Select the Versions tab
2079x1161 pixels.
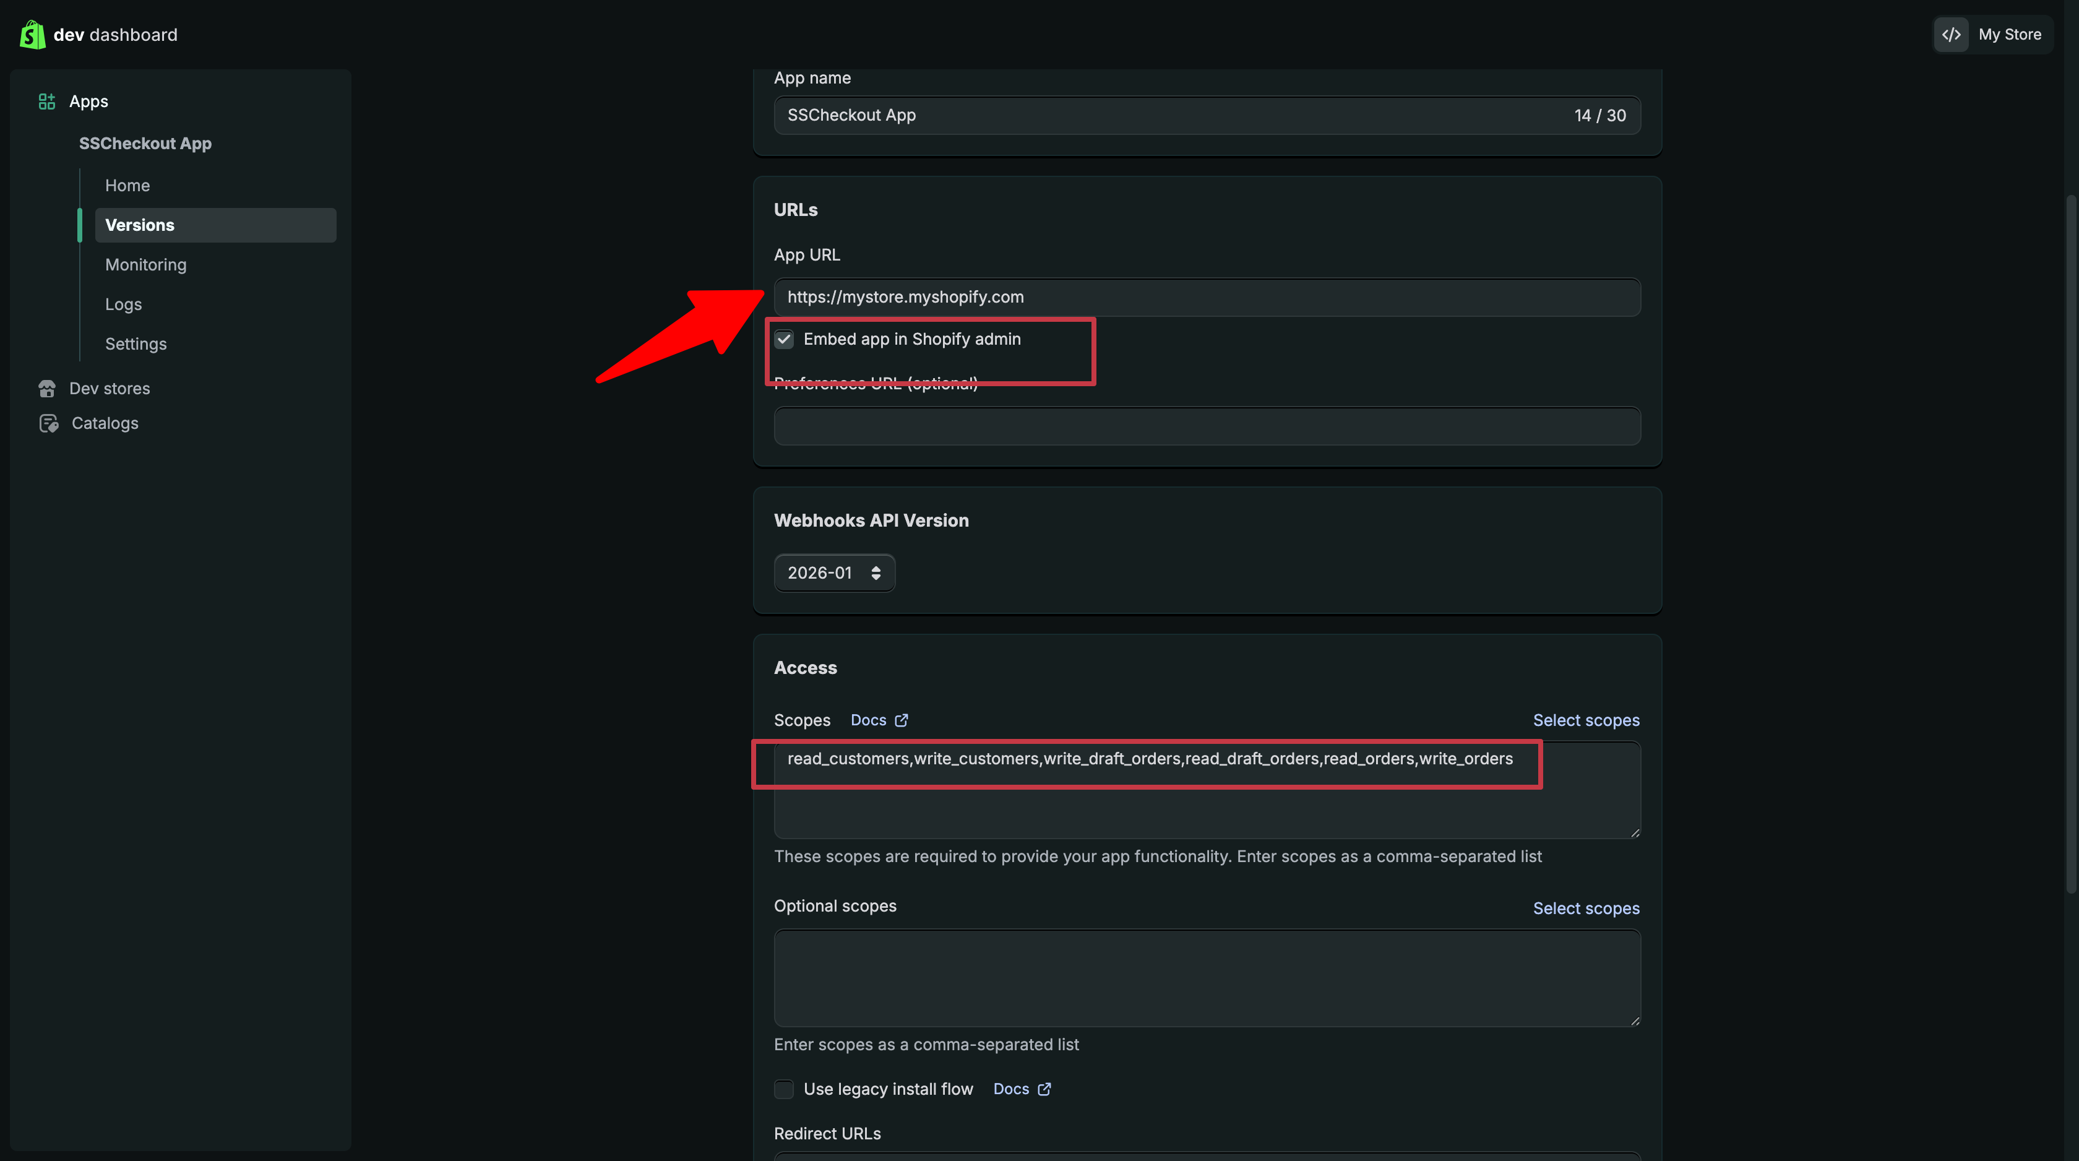tap(139, 225)
